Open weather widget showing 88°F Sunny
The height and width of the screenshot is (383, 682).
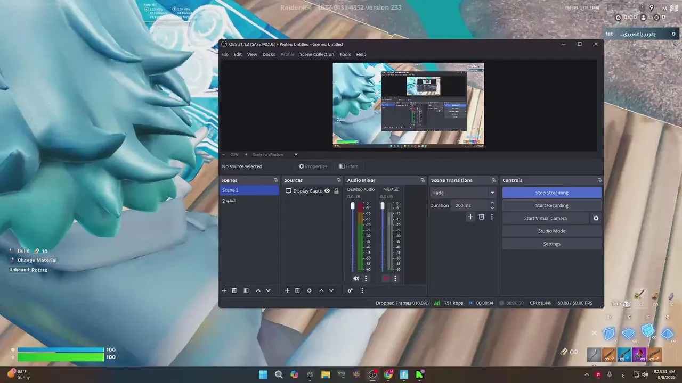tap(19, 374)
